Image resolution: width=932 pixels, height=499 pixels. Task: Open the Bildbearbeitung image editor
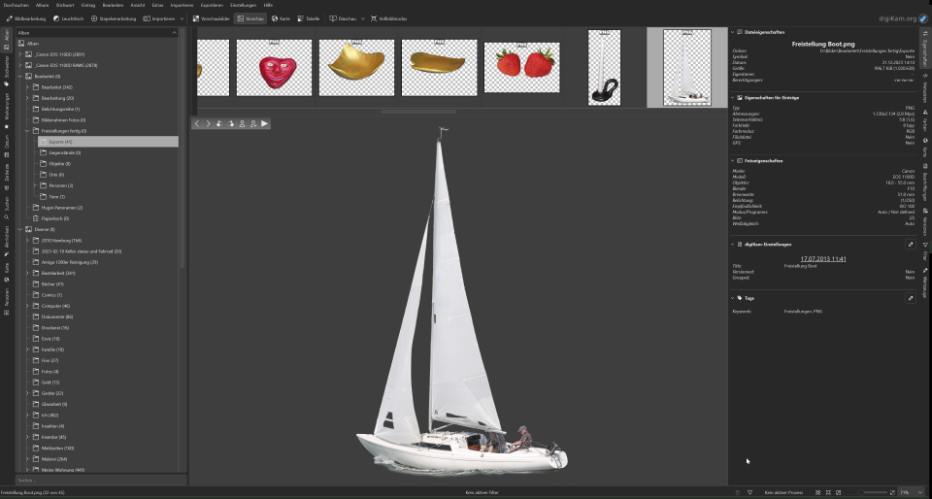tap(25, 18)
